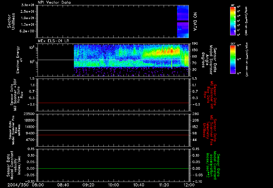
Task: Click the ergs/(cm**2-sr-sec-eV) units label
Action: pos(247,59)
